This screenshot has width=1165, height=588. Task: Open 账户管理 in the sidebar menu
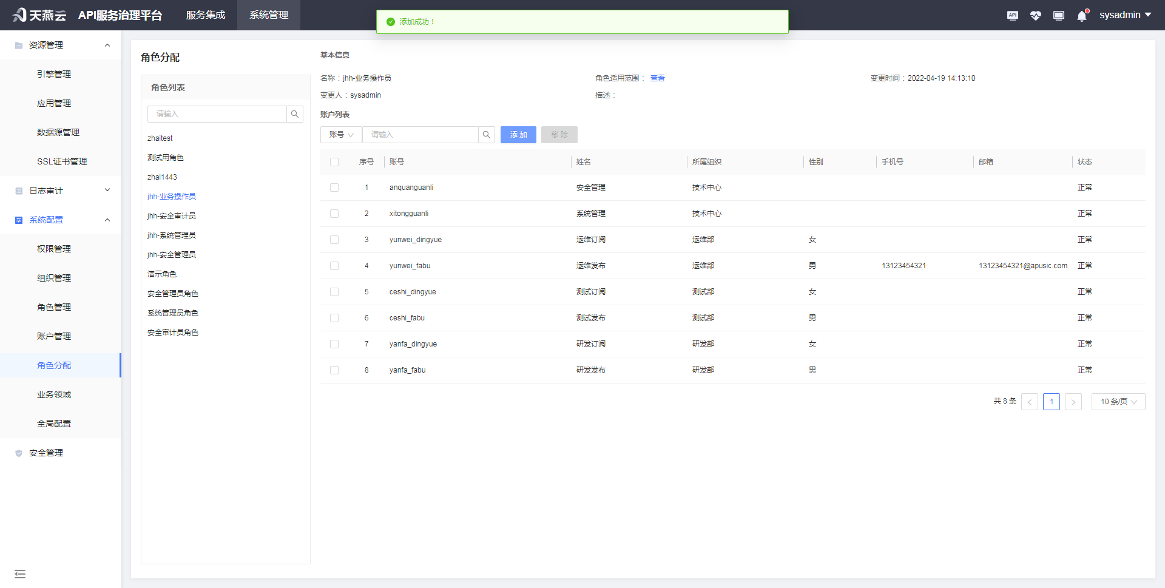53,336
